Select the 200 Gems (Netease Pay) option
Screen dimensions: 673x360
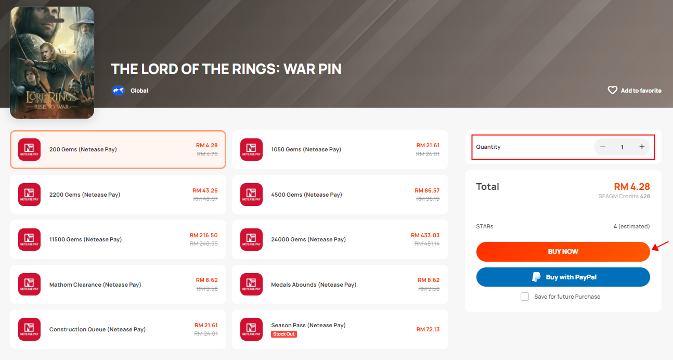click(x=118, y=149)
